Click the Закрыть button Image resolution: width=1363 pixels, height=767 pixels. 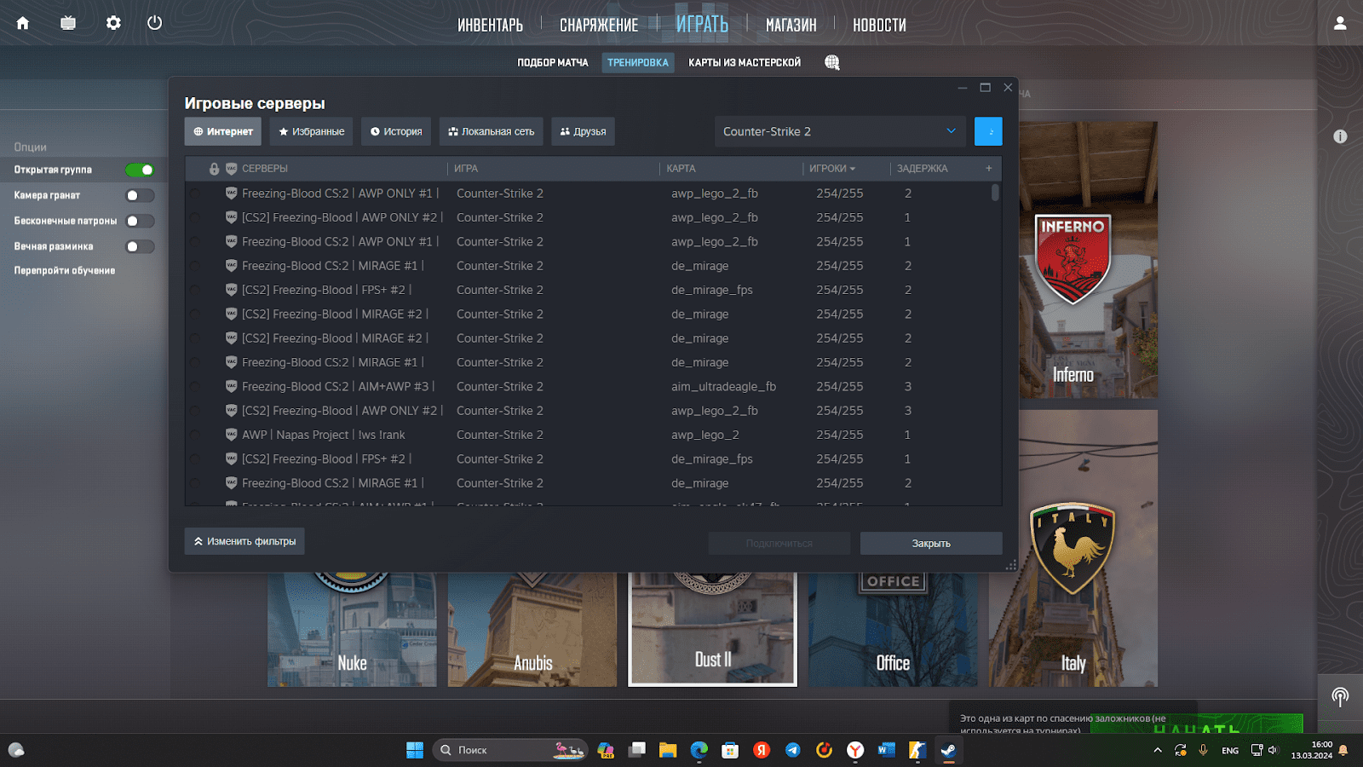pos(931,543)
